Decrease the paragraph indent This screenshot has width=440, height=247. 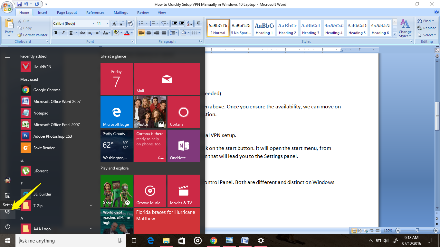174,23
